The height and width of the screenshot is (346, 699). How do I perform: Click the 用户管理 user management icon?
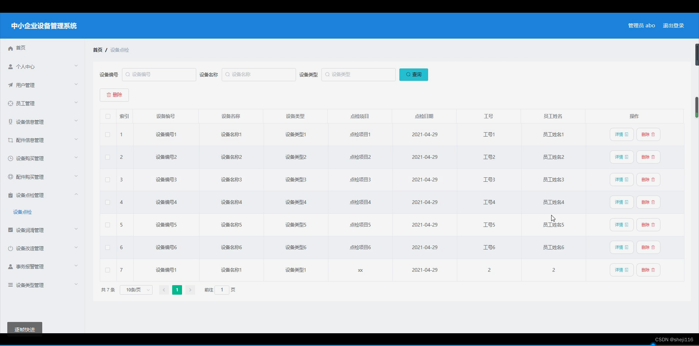click(x=10, y=85)
